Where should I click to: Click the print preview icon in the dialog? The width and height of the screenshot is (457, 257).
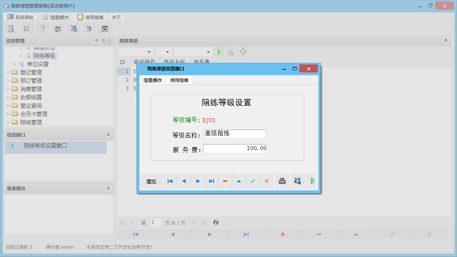point(297,181)
